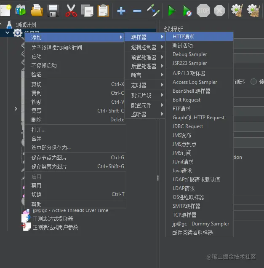This screenshot has height=268, width=264.
Task: Open the 测试片段 submenu
Action: pyautogui.click(x=145, y=95)
